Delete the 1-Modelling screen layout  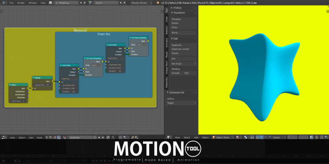(85, 3)
